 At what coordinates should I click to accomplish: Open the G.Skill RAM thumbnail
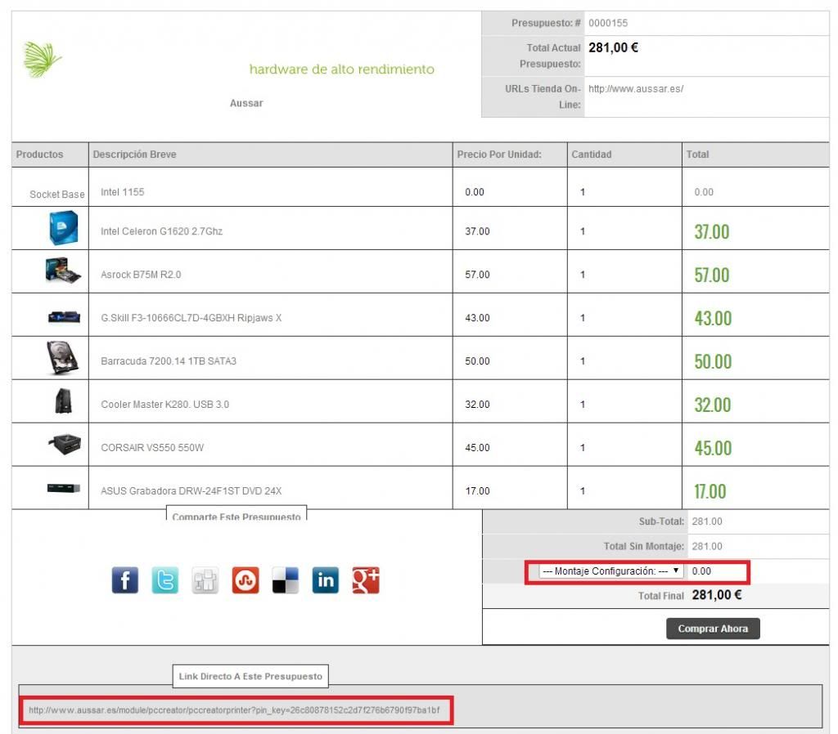point(64,317)
